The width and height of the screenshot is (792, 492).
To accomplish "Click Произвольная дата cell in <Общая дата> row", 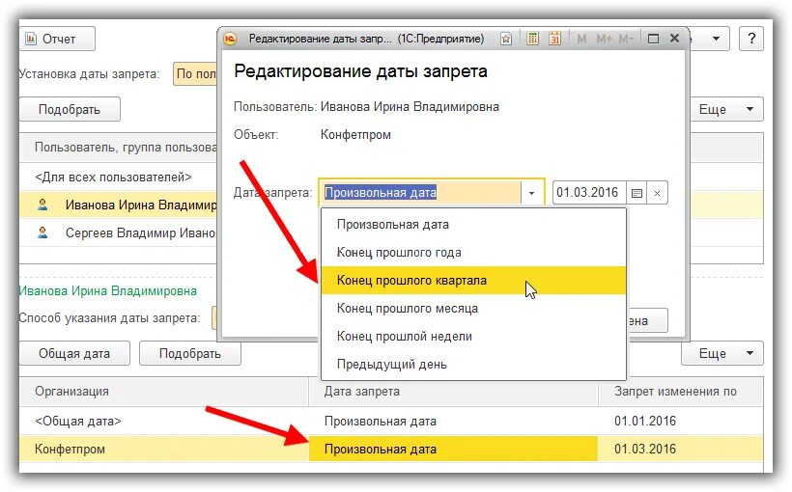I will (x=453, y=422).
